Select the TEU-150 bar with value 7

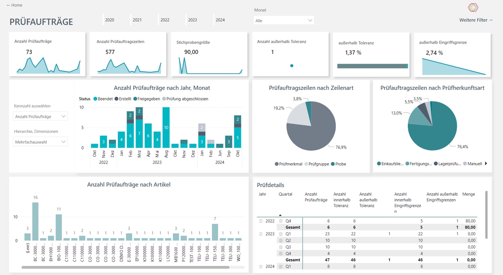pos(215,232)
